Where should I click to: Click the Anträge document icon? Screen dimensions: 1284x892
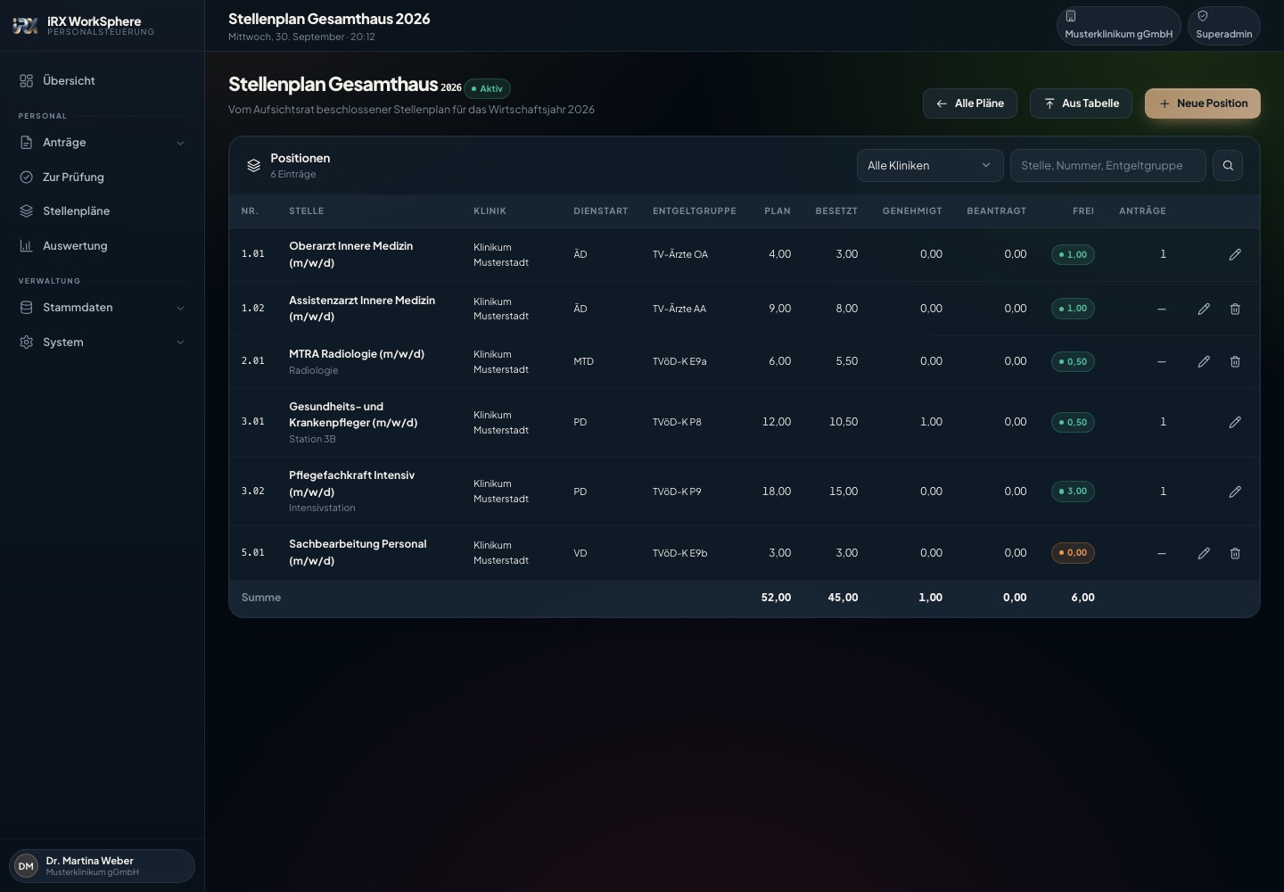point(26,143)
